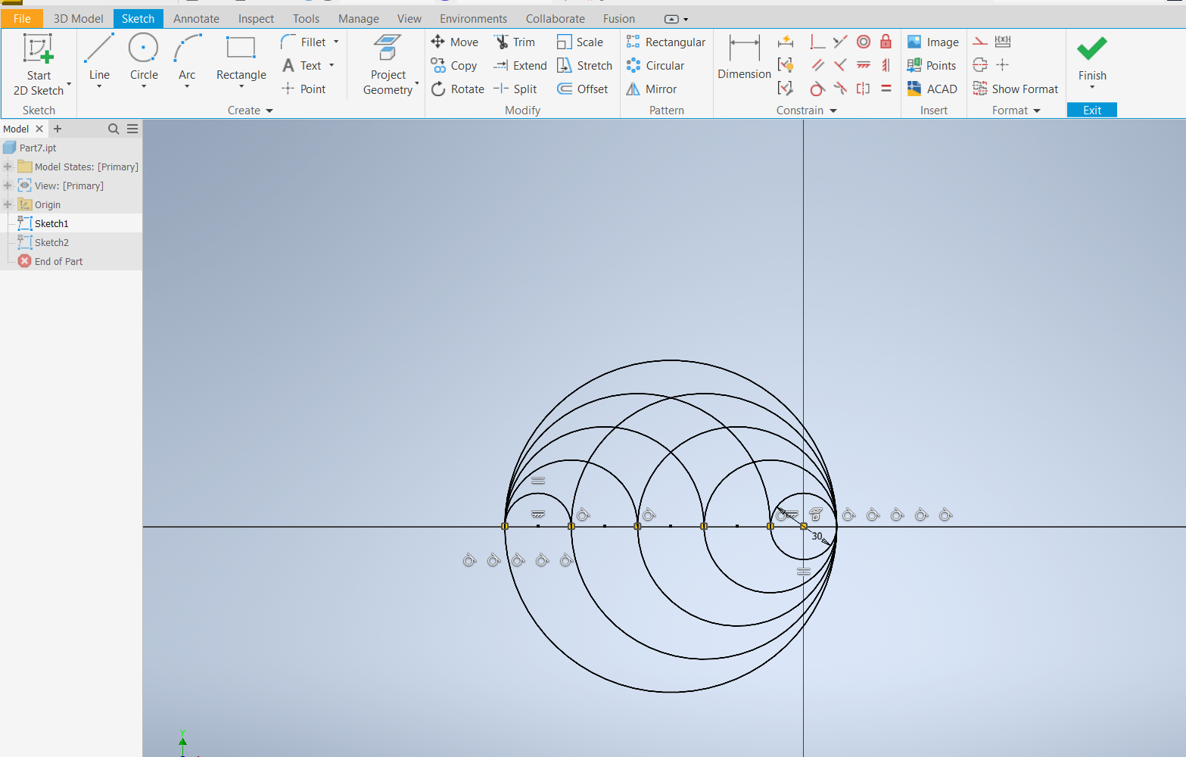Expand the Origin folder node

tap(8, 204)
